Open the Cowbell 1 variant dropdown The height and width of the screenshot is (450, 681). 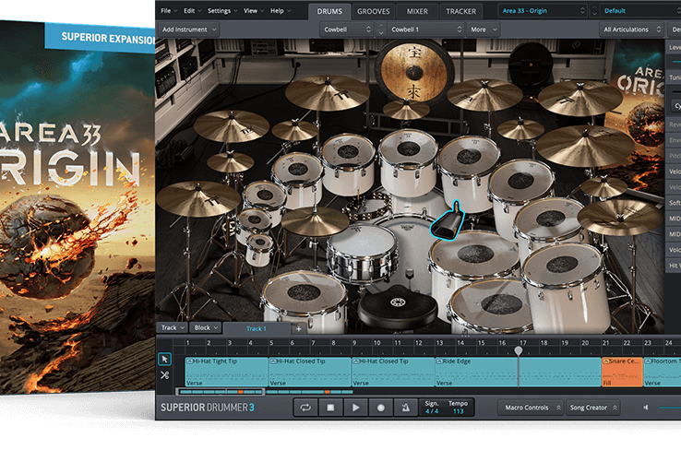(425, 30)
